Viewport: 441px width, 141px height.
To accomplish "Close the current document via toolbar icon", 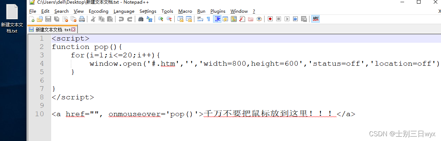I will point(65,19).
